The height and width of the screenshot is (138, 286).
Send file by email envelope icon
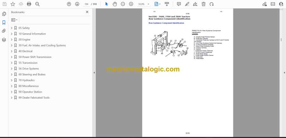pyautogui.click(x=273, y=4)
